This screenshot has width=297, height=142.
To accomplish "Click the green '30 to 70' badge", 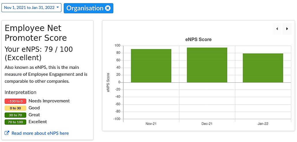I will (16, 115).
